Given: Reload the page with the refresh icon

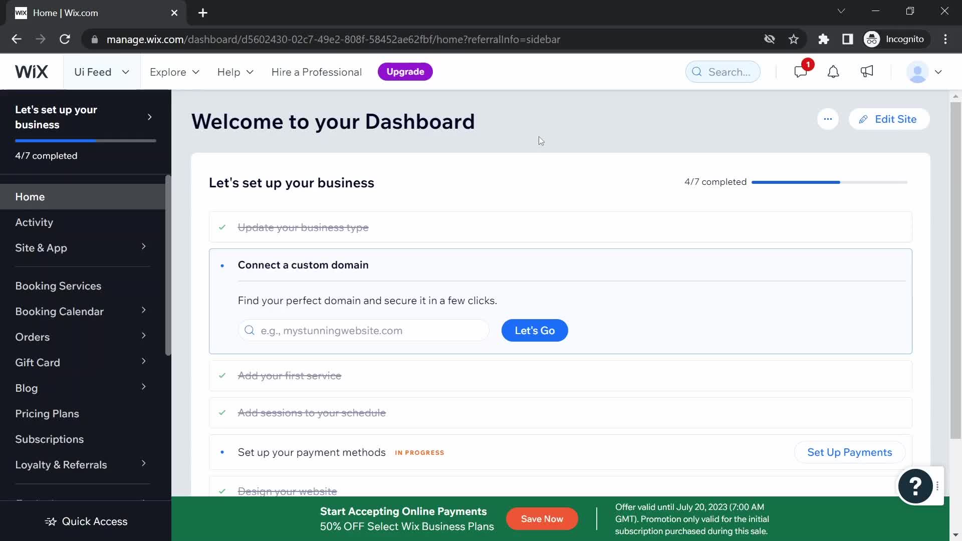Looking at the screenshot, I should point(65,39).
